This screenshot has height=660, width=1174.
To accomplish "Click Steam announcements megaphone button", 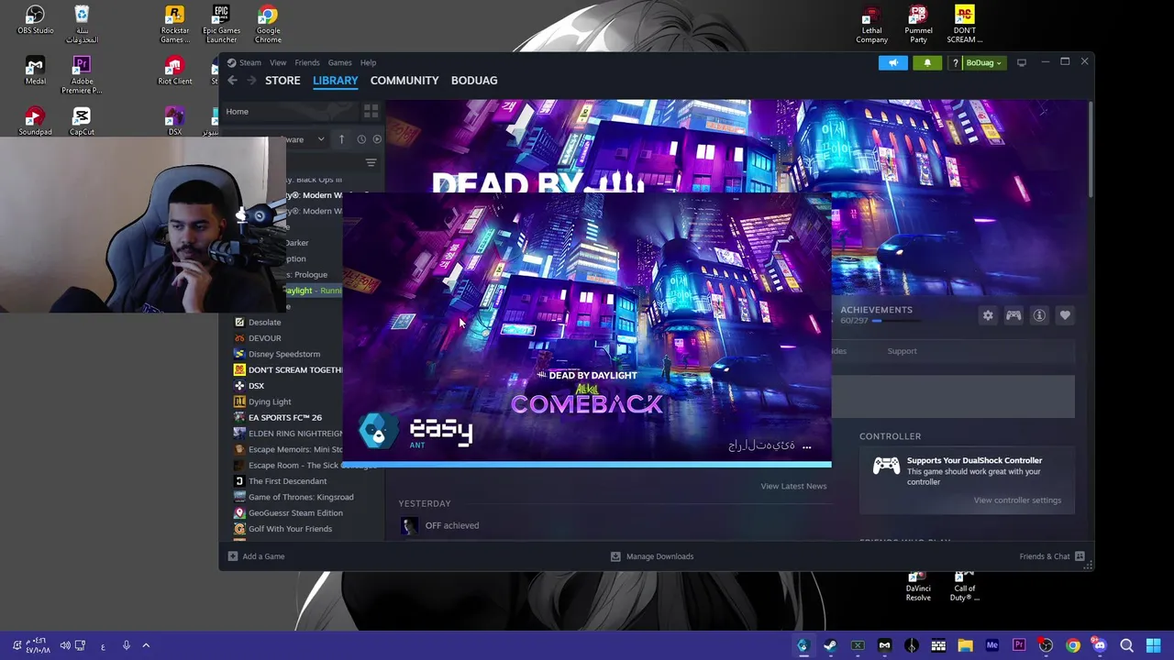I will [893, 62].
